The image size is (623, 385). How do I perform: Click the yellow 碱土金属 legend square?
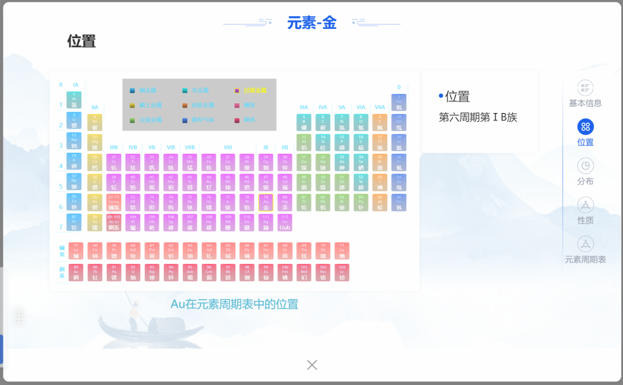[132, 106]
